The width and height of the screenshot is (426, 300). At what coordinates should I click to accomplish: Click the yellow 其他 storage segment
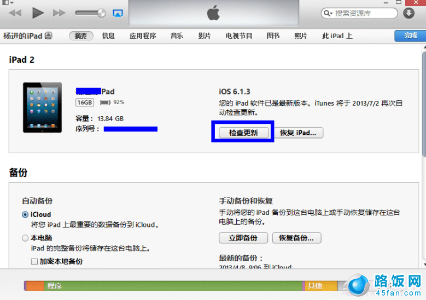coord(321,286)
